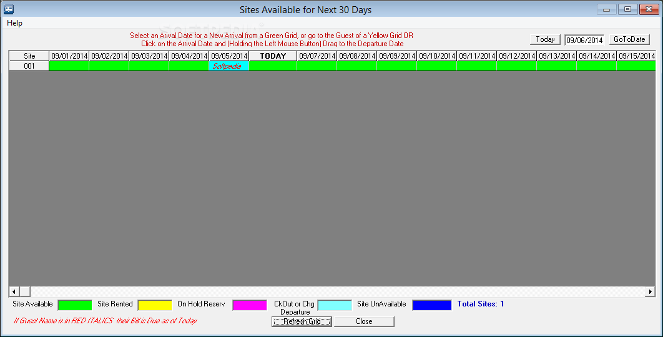Click the Today button

(545, 39)
